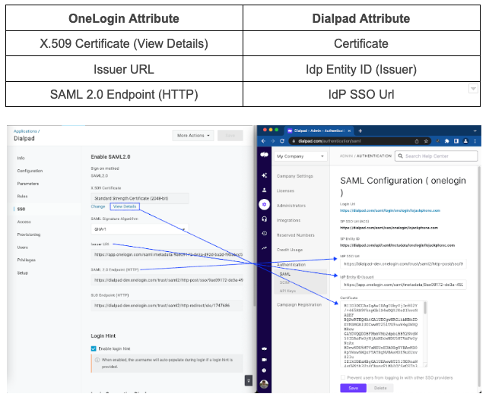Open the user avatar at sidebar bottom
This screenshot has height=397, width=489.
click(x=264, y=384)
